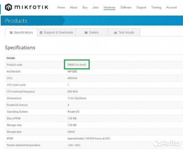
Task: Go to the Training section
Action: point(156,7)
